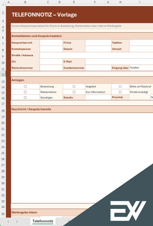This screenshot has height=226, width=153.
Task: Select the Eingang über label cell
Action: coord(120,68)
